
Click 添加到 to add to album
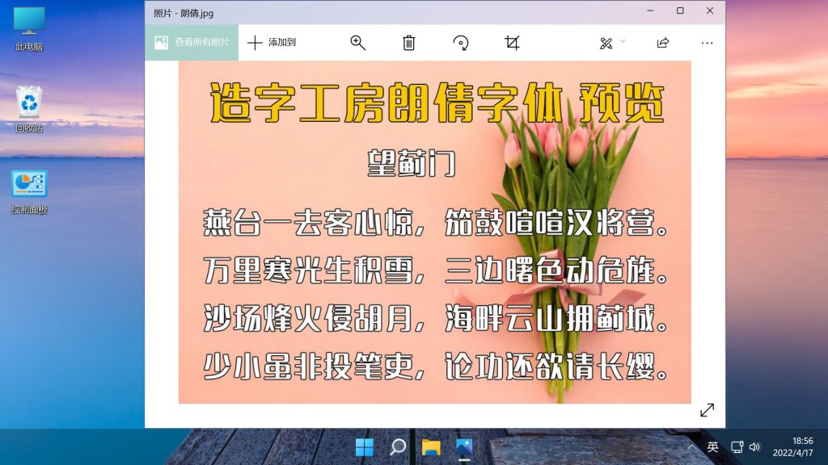(272, 43)
